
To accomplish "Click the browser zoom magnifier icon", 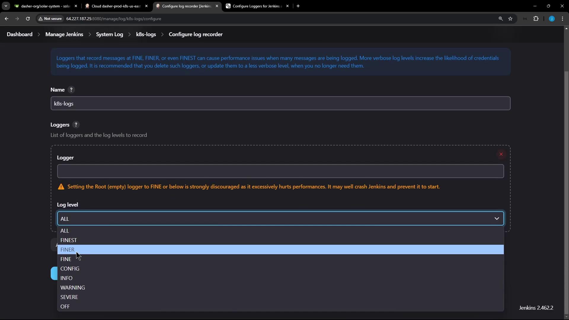I will pos(501,19).
